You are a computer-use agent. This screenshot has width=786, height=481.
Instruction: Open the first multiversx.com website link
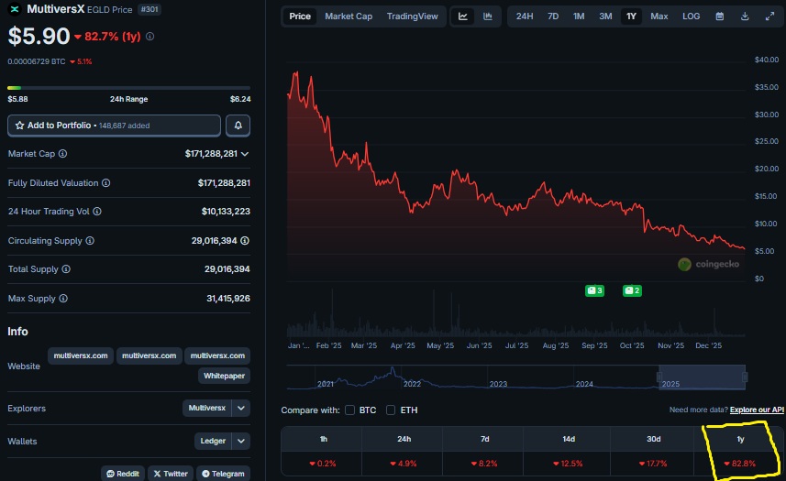[x=81, y=355]
